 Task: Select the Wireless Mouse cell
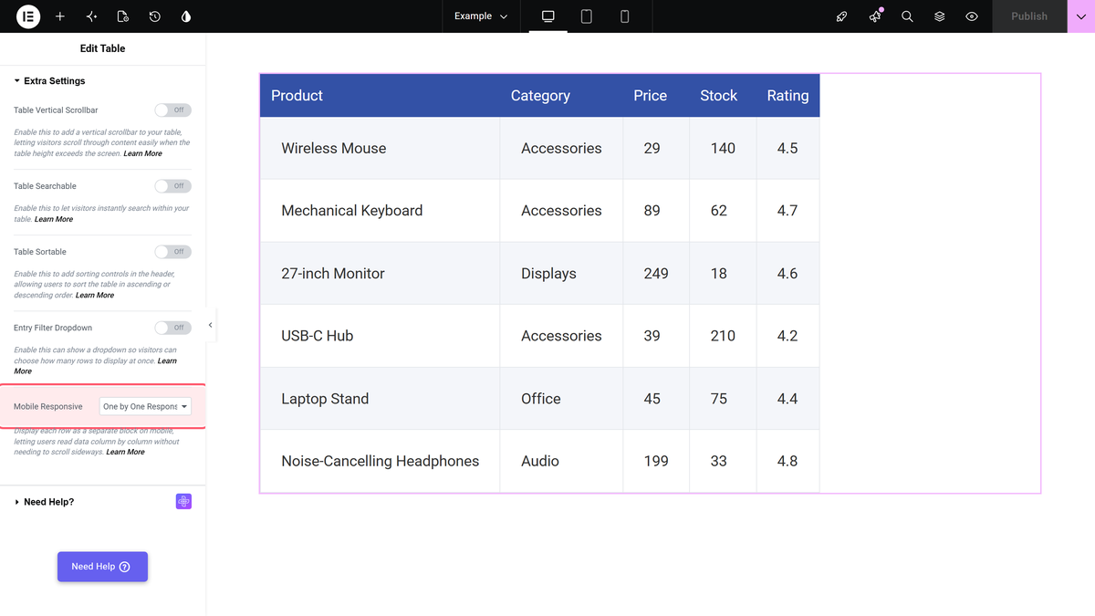pyautogui.click(x=380, y=148)
